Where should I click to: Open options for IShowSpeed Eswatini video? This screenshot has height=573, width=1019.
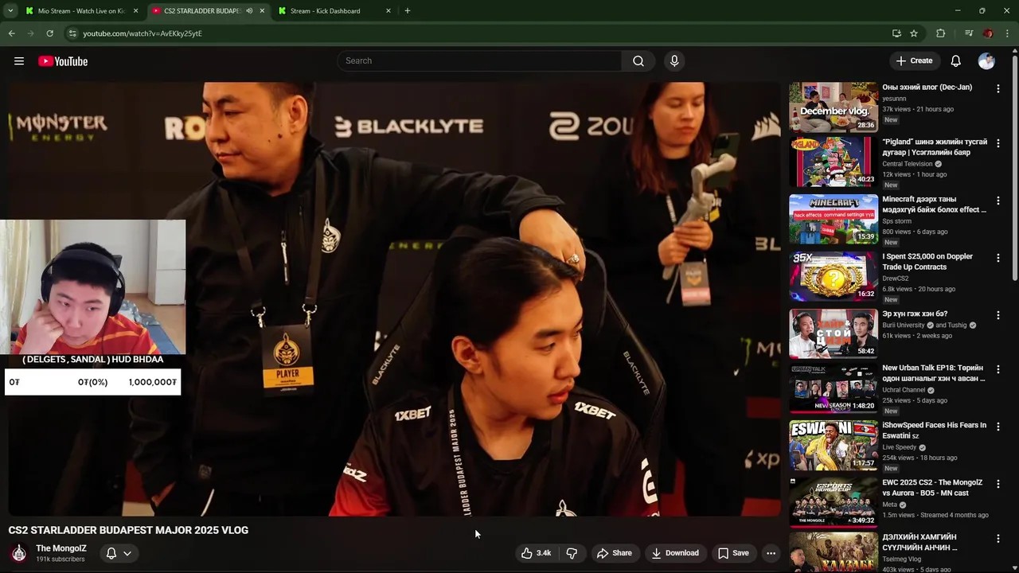[998, 427]
